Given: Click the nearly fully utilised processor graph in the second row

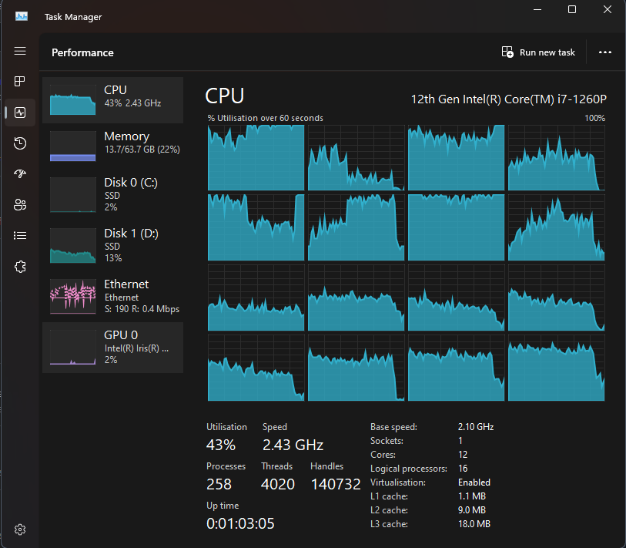Looking at the screenshot, I should click(457, 227).
